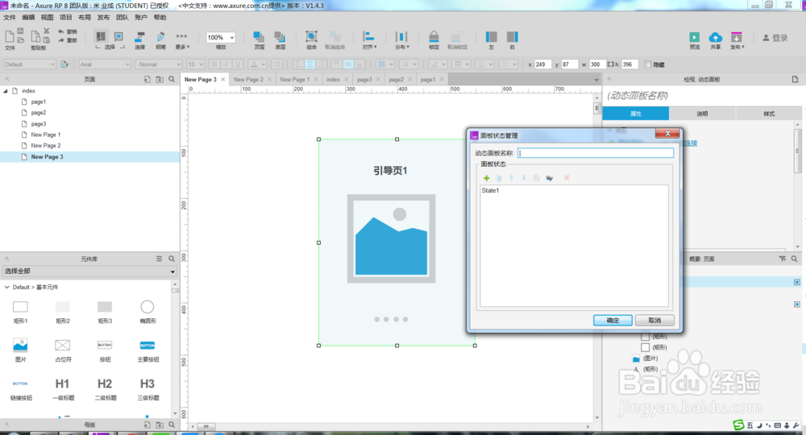
Task: Open the 发布 menu in menu bar
Action: coord(103,18)
